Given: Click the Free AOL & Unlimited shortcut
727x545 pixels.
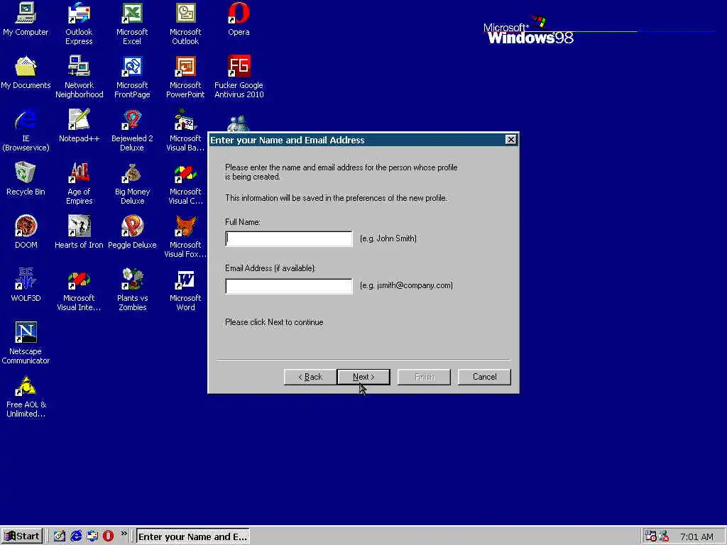Looking at the screenshot, I should click(26, 396).
